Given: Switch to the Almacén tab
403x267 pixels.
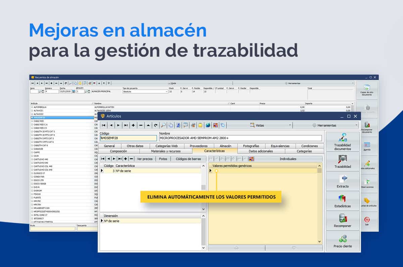Looking at the screenshot, I should click(x=225, y=146).
